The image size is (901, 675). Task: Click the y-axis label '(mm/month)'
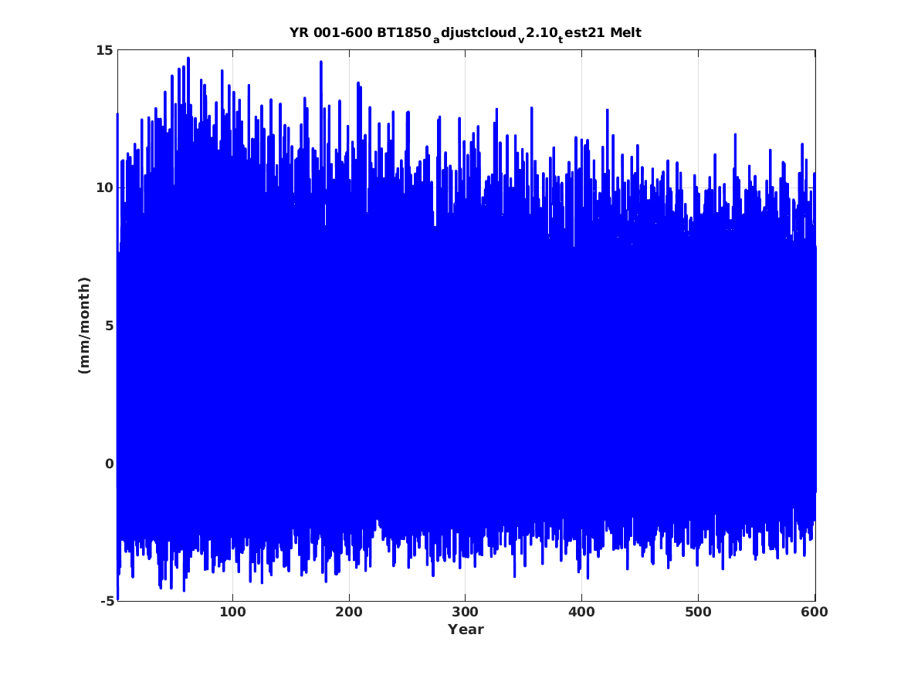coord(84,326)
